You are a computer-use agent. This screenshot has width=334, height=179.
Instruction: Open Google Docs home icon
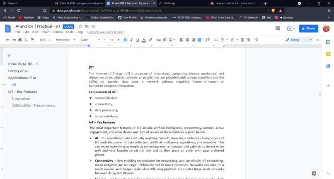pos(8,29)
